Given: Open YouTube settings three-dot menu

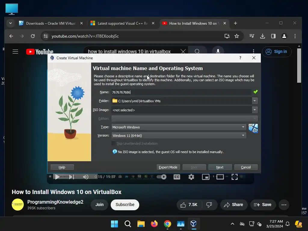Looking at the screenshot, I should [253, 51].
